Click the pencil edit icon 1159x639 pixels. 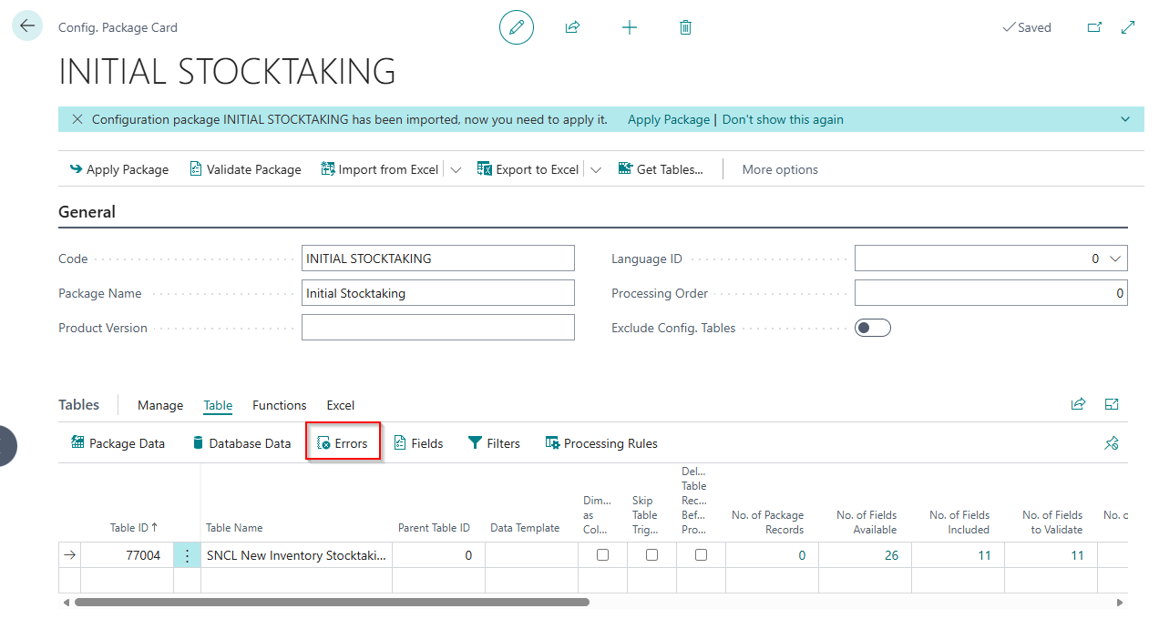pos(517,27)
